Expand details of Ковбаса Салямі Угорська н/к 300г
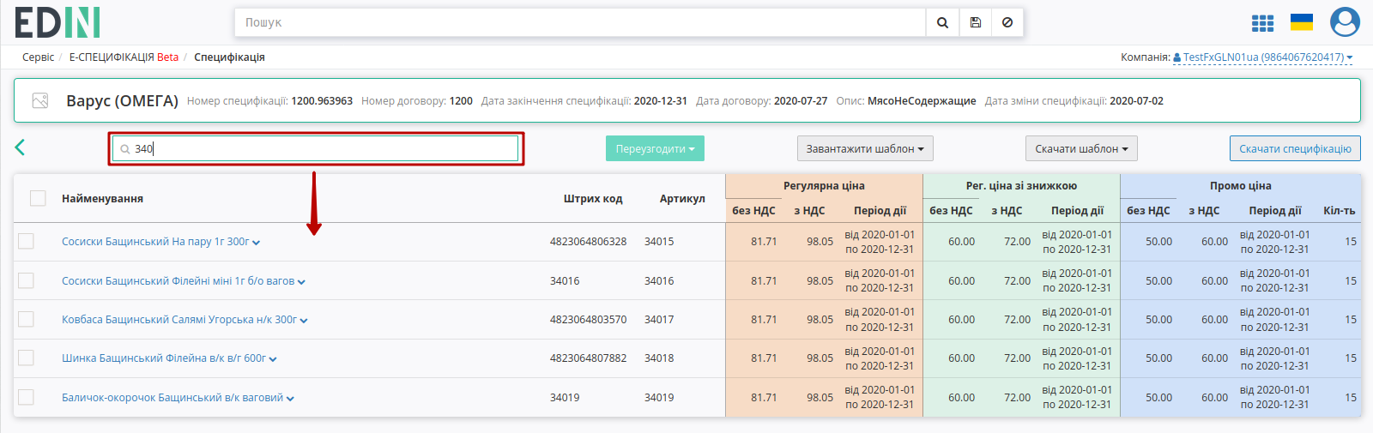The width and height of the screenshot is (1373, 433). pyautogui.click(x=304, y=320)
